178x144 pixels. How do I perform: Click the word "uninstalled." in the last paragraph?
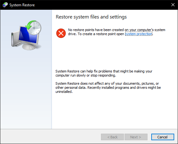pyautogui.click(x=64, y=92)
